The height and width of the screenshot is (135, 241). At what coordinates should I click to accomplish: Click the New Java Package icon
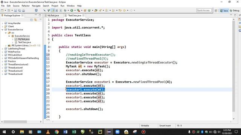click(x=85, y=10)
